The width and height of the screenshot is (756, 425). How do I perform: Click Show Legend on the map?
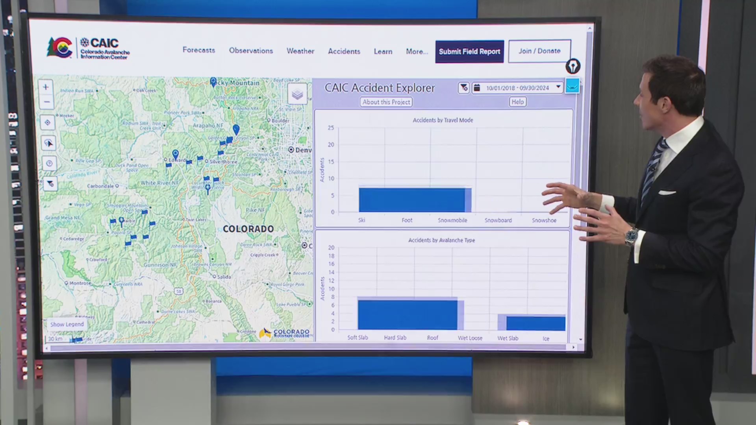click(x=67, y=324)
